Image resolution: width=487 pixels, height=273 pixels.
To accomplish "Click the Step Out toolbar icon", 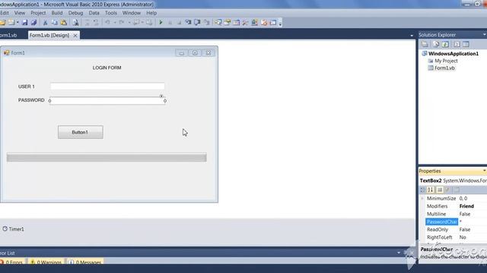I will click(x=206, y=22).
